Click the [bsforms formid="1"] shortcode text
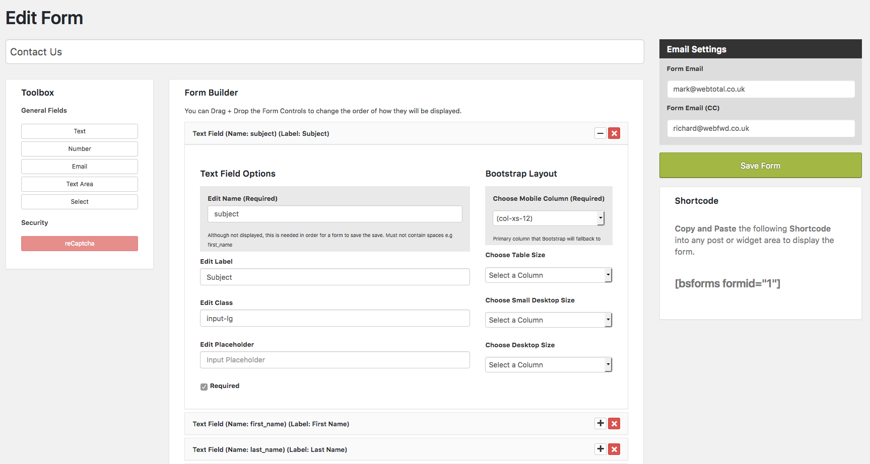 (x=727, y=283)
